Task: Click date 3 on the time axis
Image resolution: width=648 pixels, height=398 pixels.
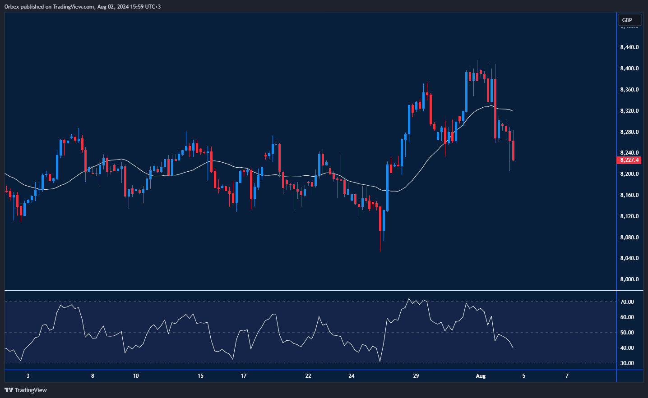Action: tap(28, 376)
